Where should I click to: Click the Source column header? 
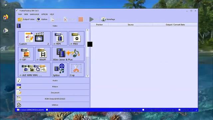(x=130, y=25)
